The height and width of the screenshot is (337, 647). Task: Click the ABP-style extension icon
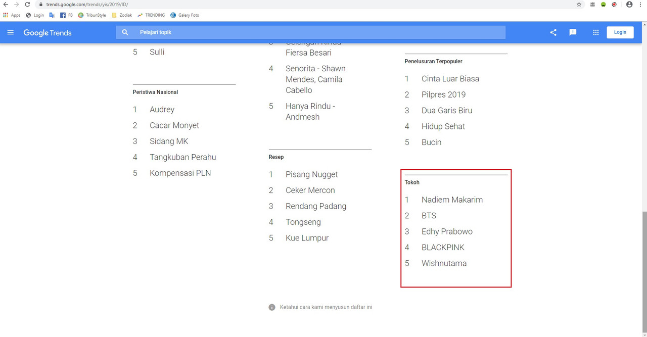(592, 4)
